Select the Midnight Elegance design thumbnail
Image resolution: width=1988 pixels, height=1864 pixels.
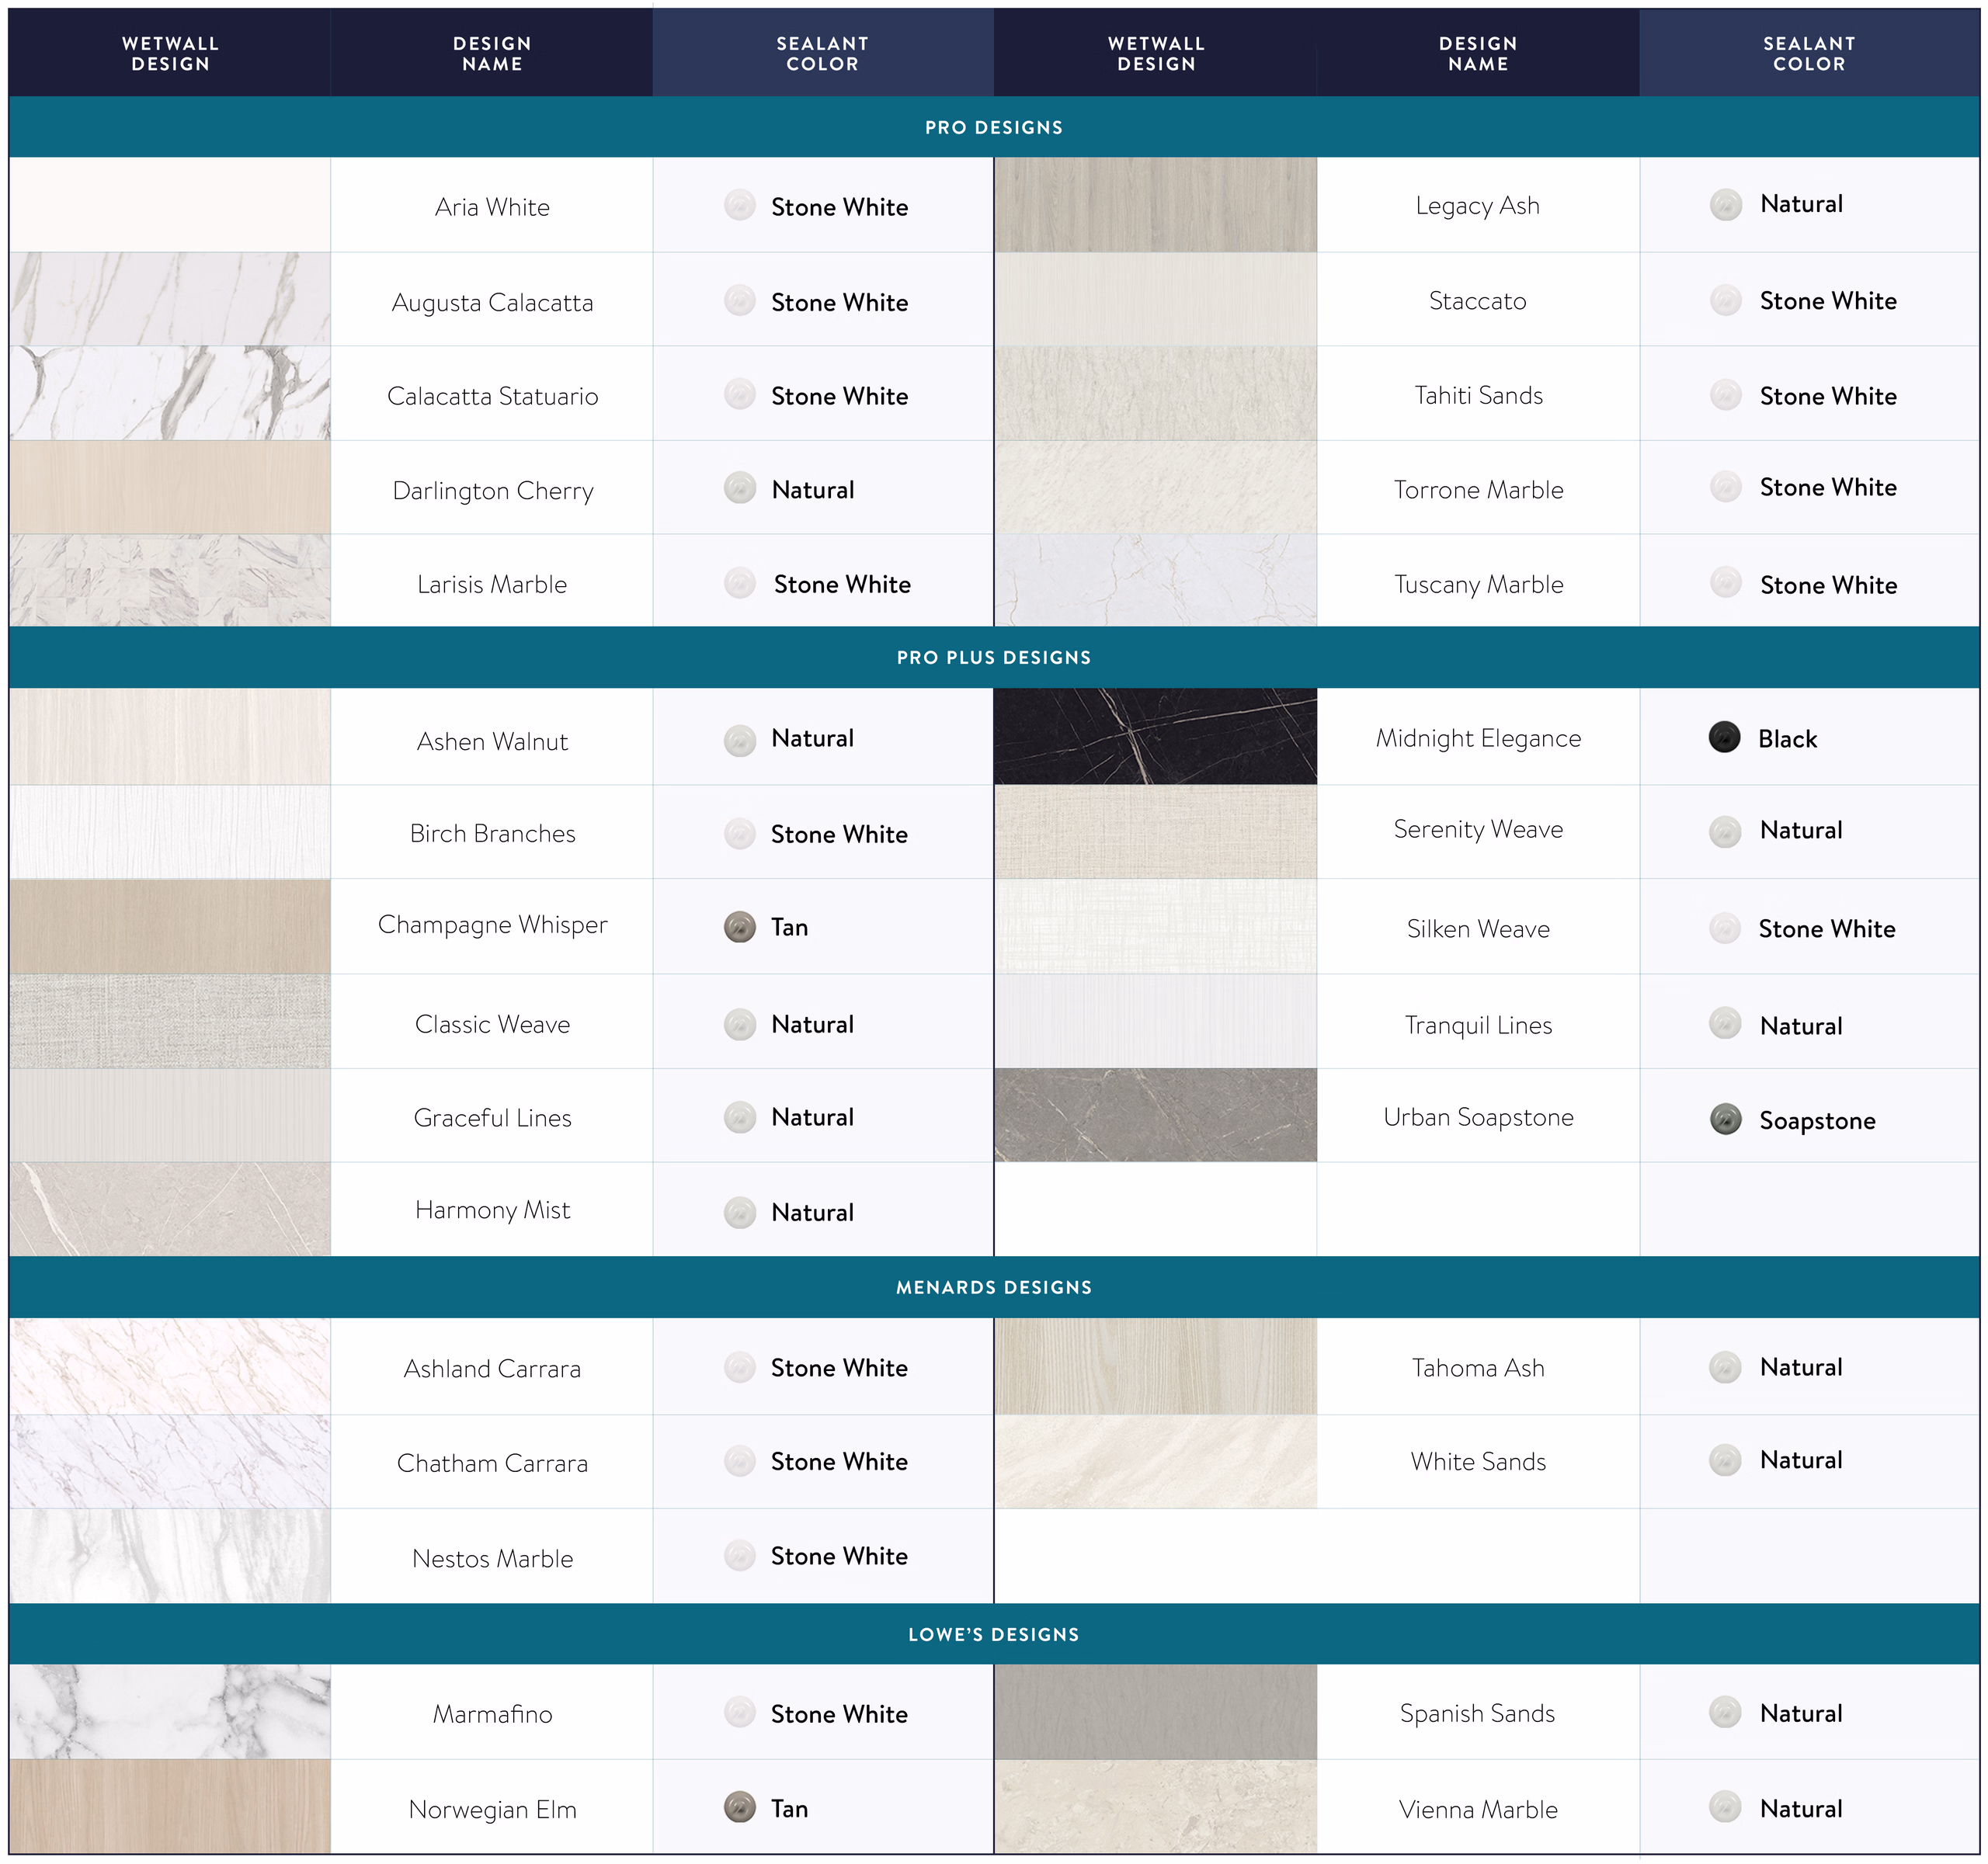pyautogui.click(x=1155, y=737)
